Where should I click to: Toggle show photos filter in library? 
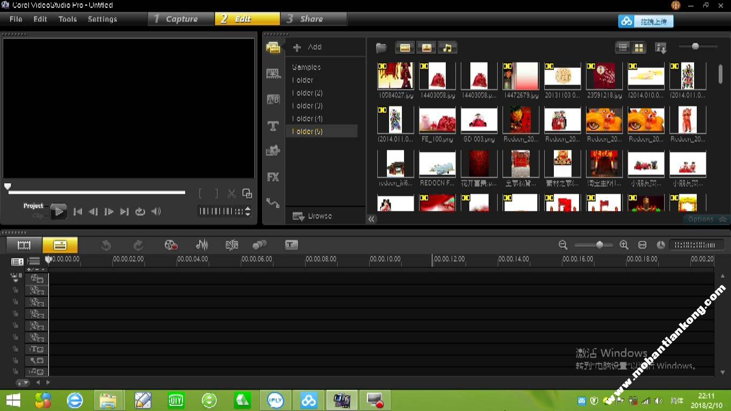coord(427,48)
